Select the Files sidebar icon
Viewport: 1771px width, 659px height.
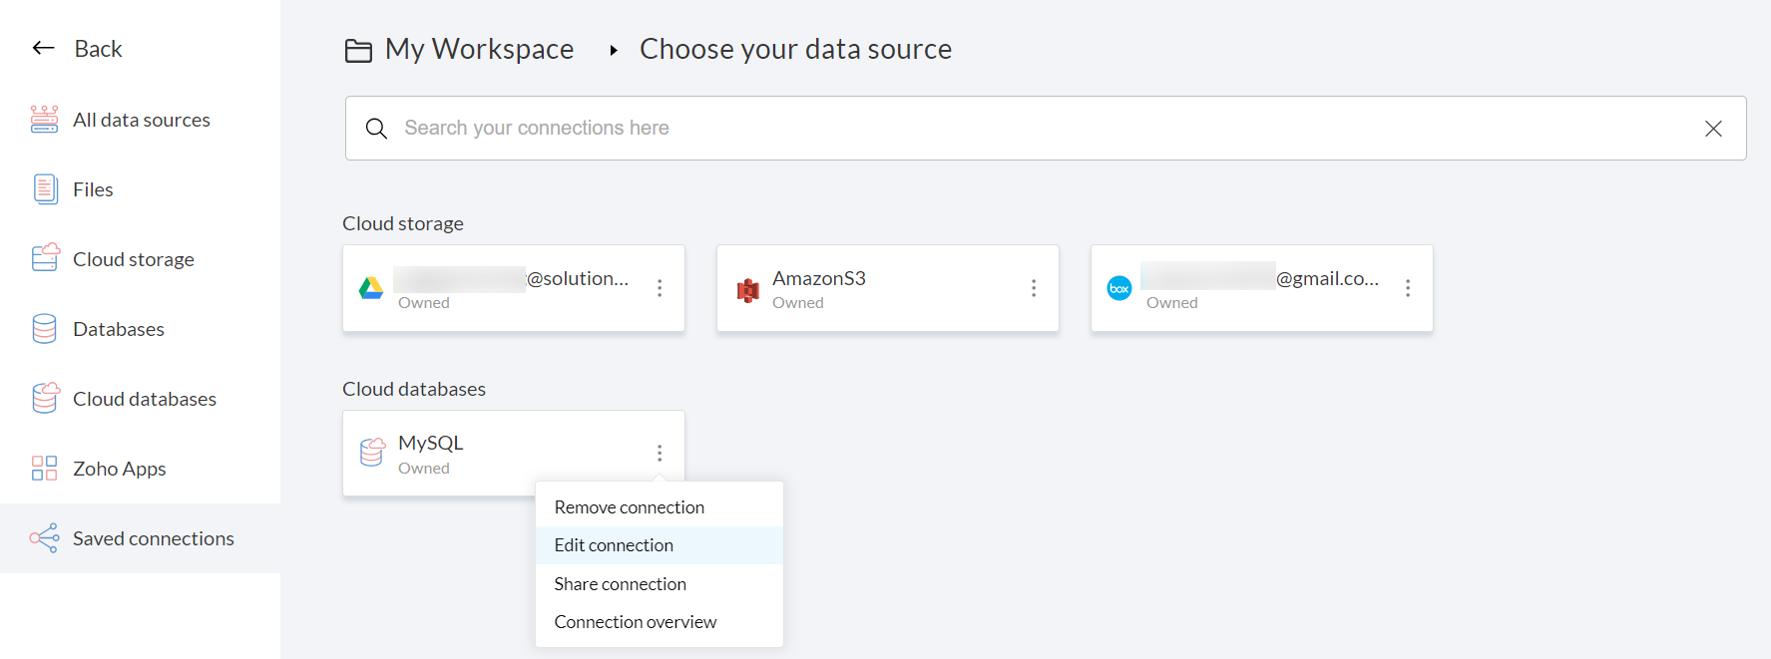coord(45,189)
